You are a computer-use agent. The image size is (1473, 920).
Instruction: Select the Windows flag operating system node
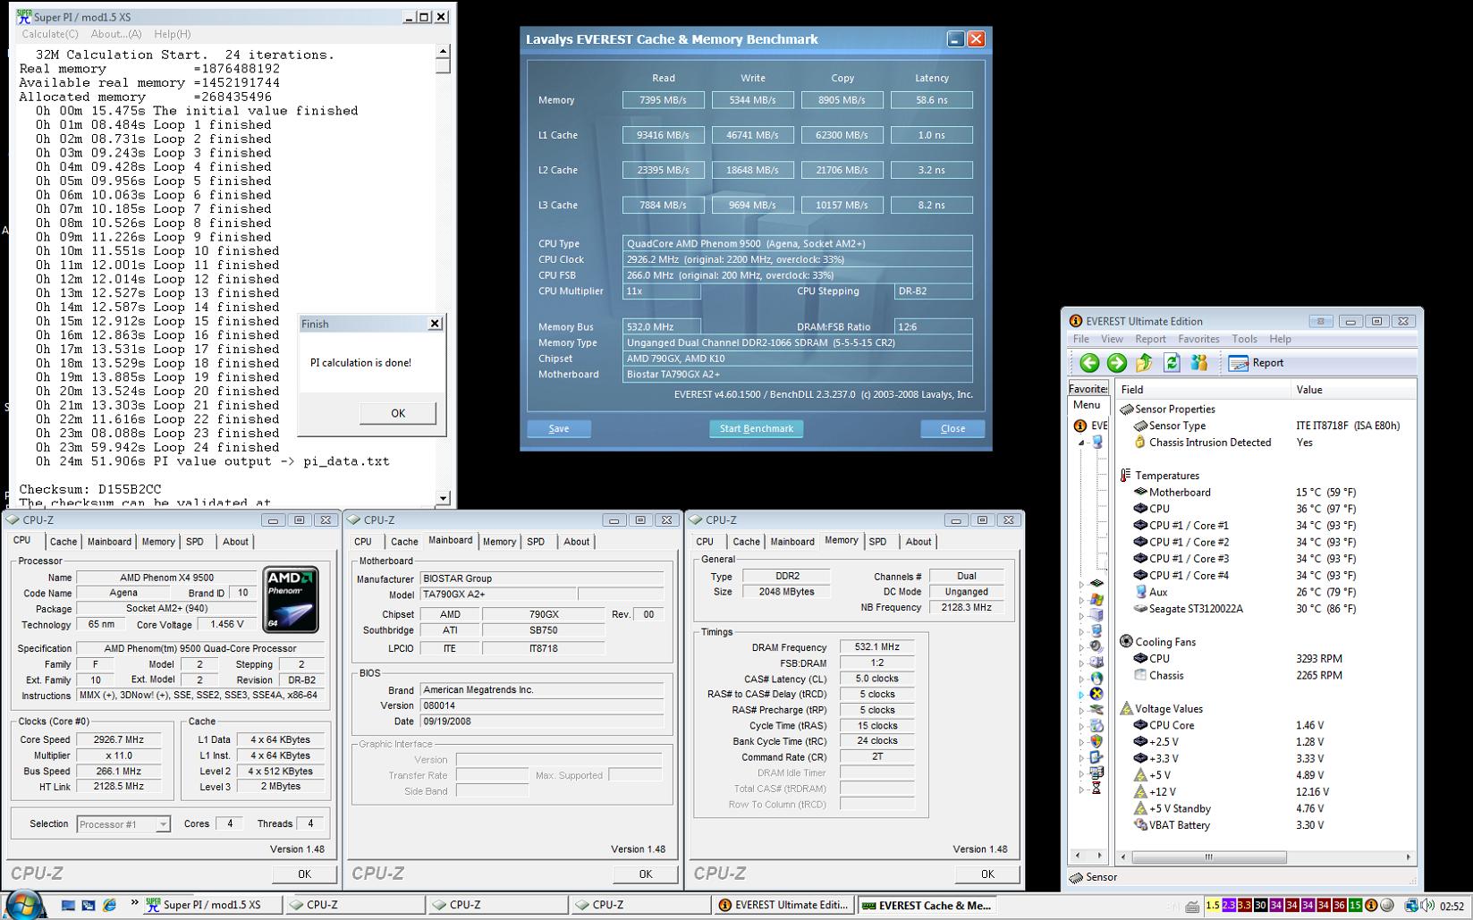pos(1096,599)
